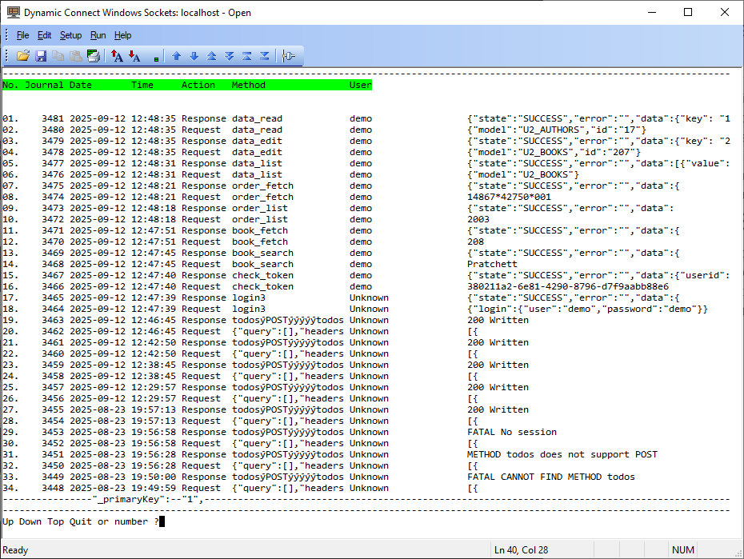Paste clipboard contents
The height and width of the screenshot is (559, 744).
click(x=75, y=55)
